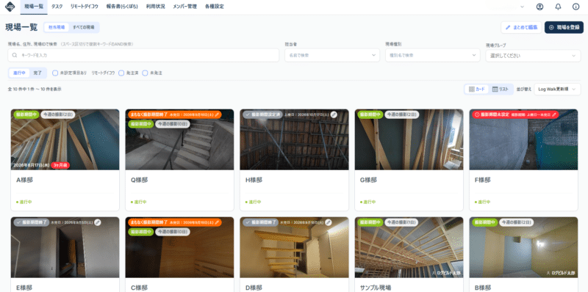
Task: Click the まとめて編集 button
Action: tap(521, 27)
